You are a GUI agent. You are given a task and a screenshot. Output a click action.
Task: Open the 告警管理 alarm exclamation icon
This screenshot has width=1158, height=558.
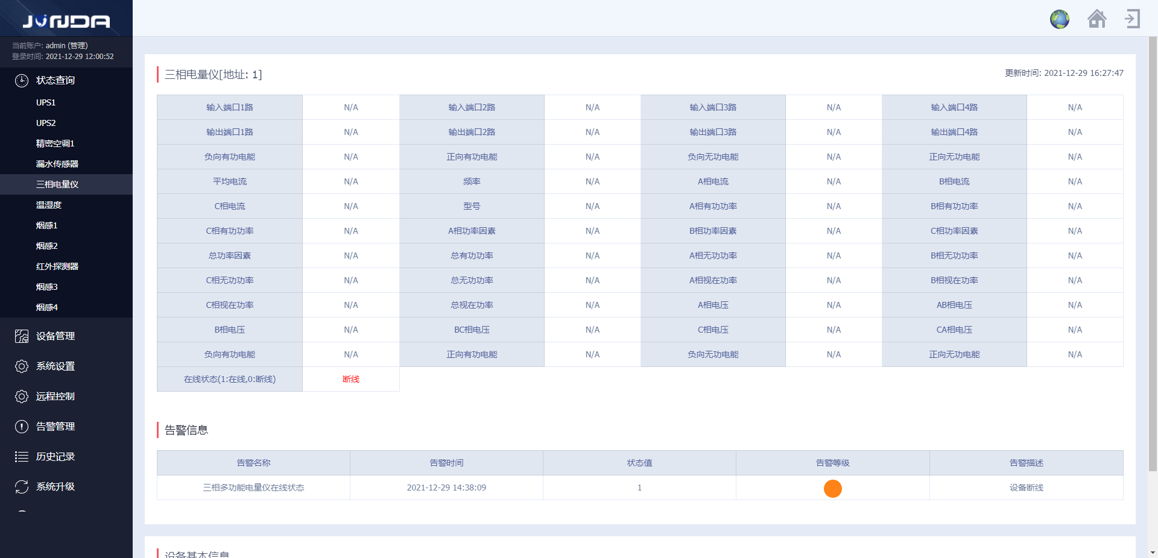22,427
